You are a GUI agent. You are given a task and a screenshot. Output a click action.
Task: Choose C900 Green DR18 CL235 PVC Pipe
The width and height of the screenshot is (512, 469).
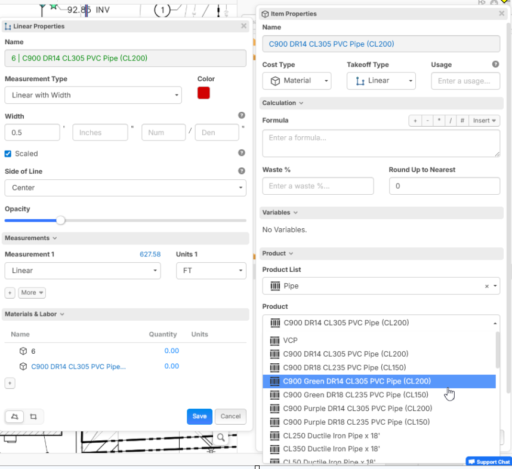[x=356, y=395]
